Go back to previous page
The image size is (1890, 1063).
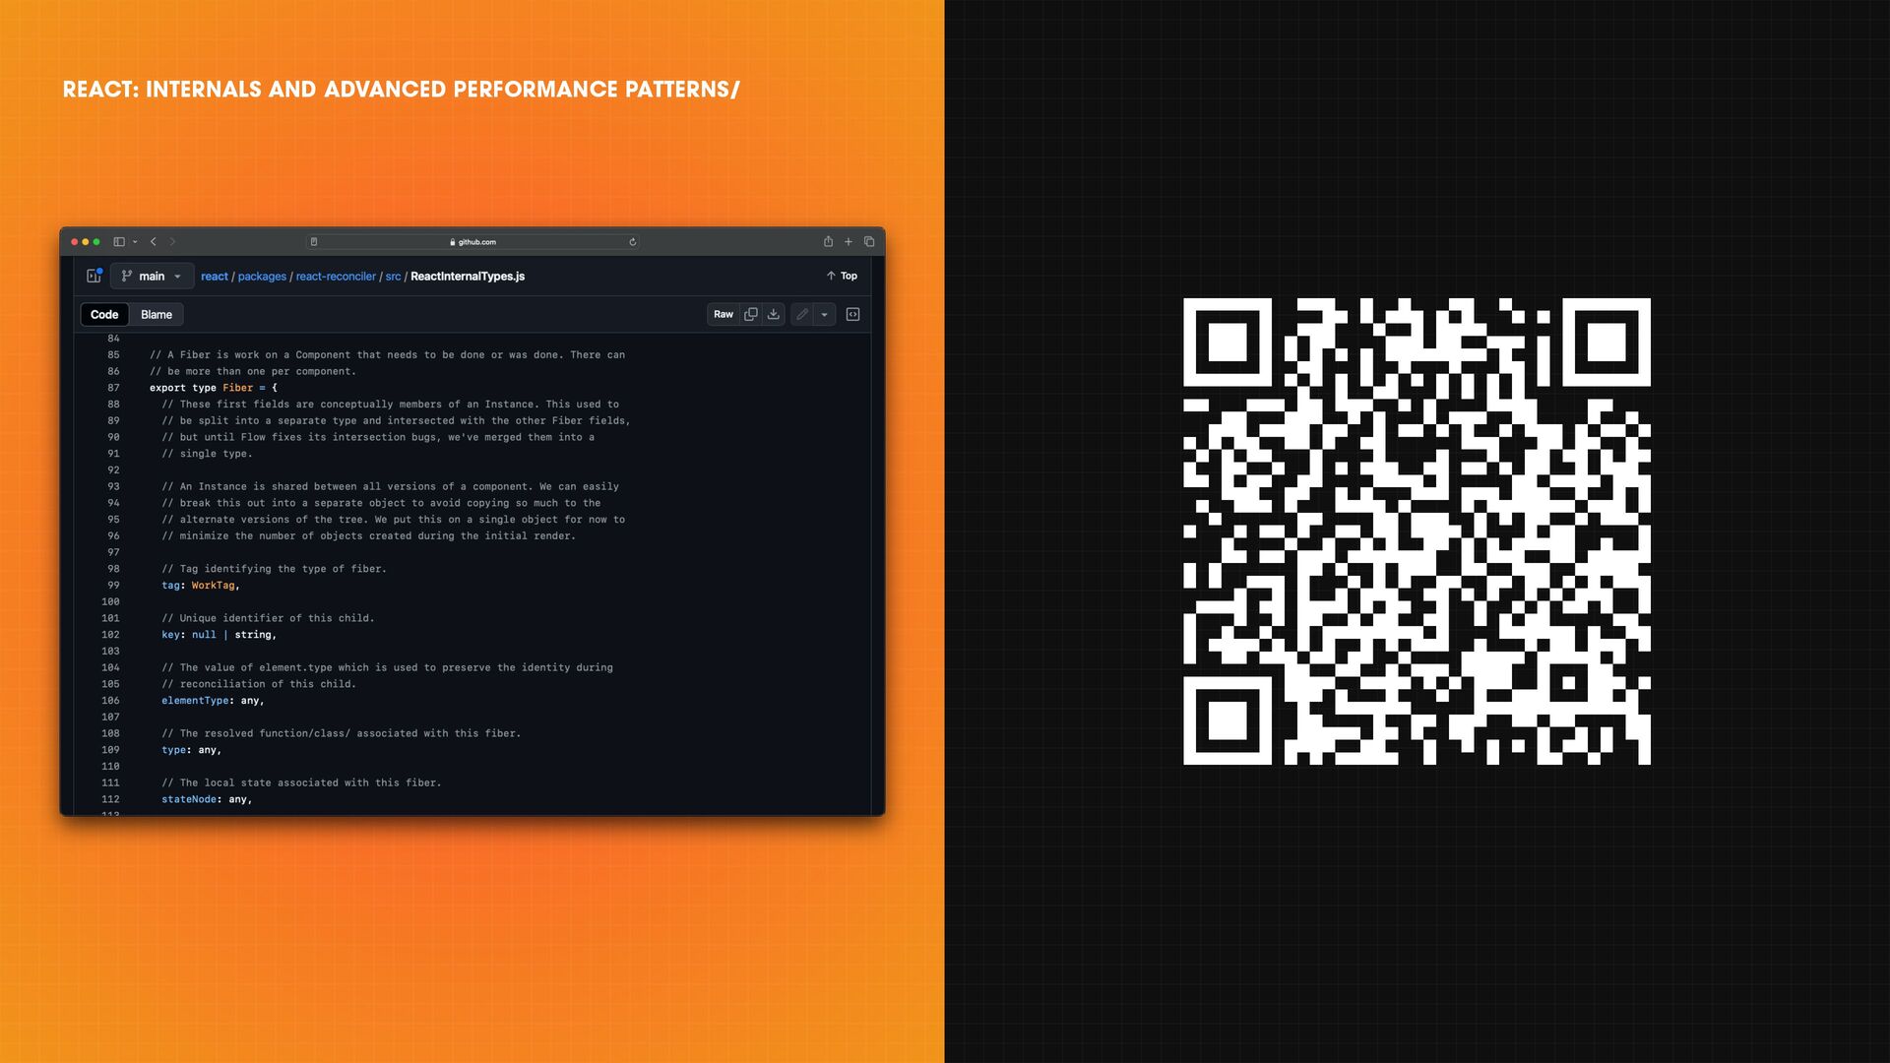[x=154, y=242]
